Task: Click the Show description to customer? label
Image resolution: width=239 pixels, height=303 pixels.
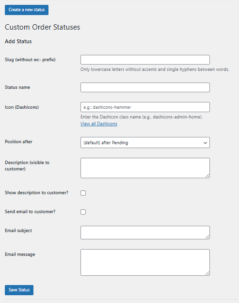Action: [x=36, y=193]
